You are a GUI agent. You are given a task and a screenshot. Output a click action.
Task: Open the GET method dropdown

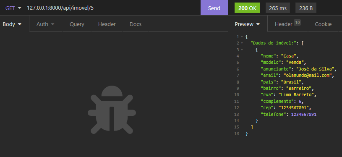(13, 8)
